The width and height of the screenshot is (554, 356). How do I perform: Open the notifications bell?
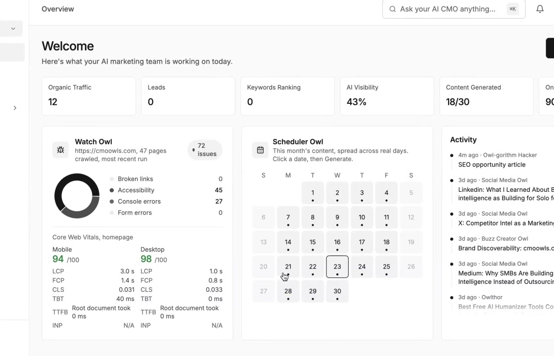540,9
